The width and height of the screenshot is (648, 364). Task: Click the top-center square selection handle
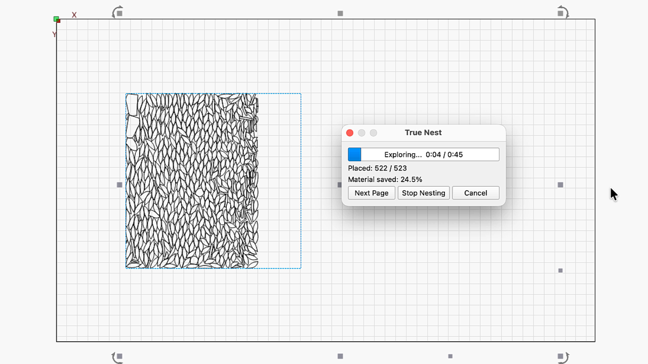[x=340, y=14]
